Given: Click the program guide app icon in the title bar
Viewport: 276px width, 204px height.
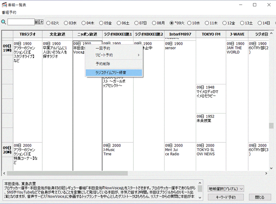Looking at the screenshot, I should point(4,5).
